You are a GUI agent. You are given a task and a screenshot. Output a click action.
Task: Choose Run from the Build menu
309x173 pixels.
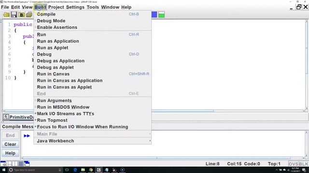[92, 35]
